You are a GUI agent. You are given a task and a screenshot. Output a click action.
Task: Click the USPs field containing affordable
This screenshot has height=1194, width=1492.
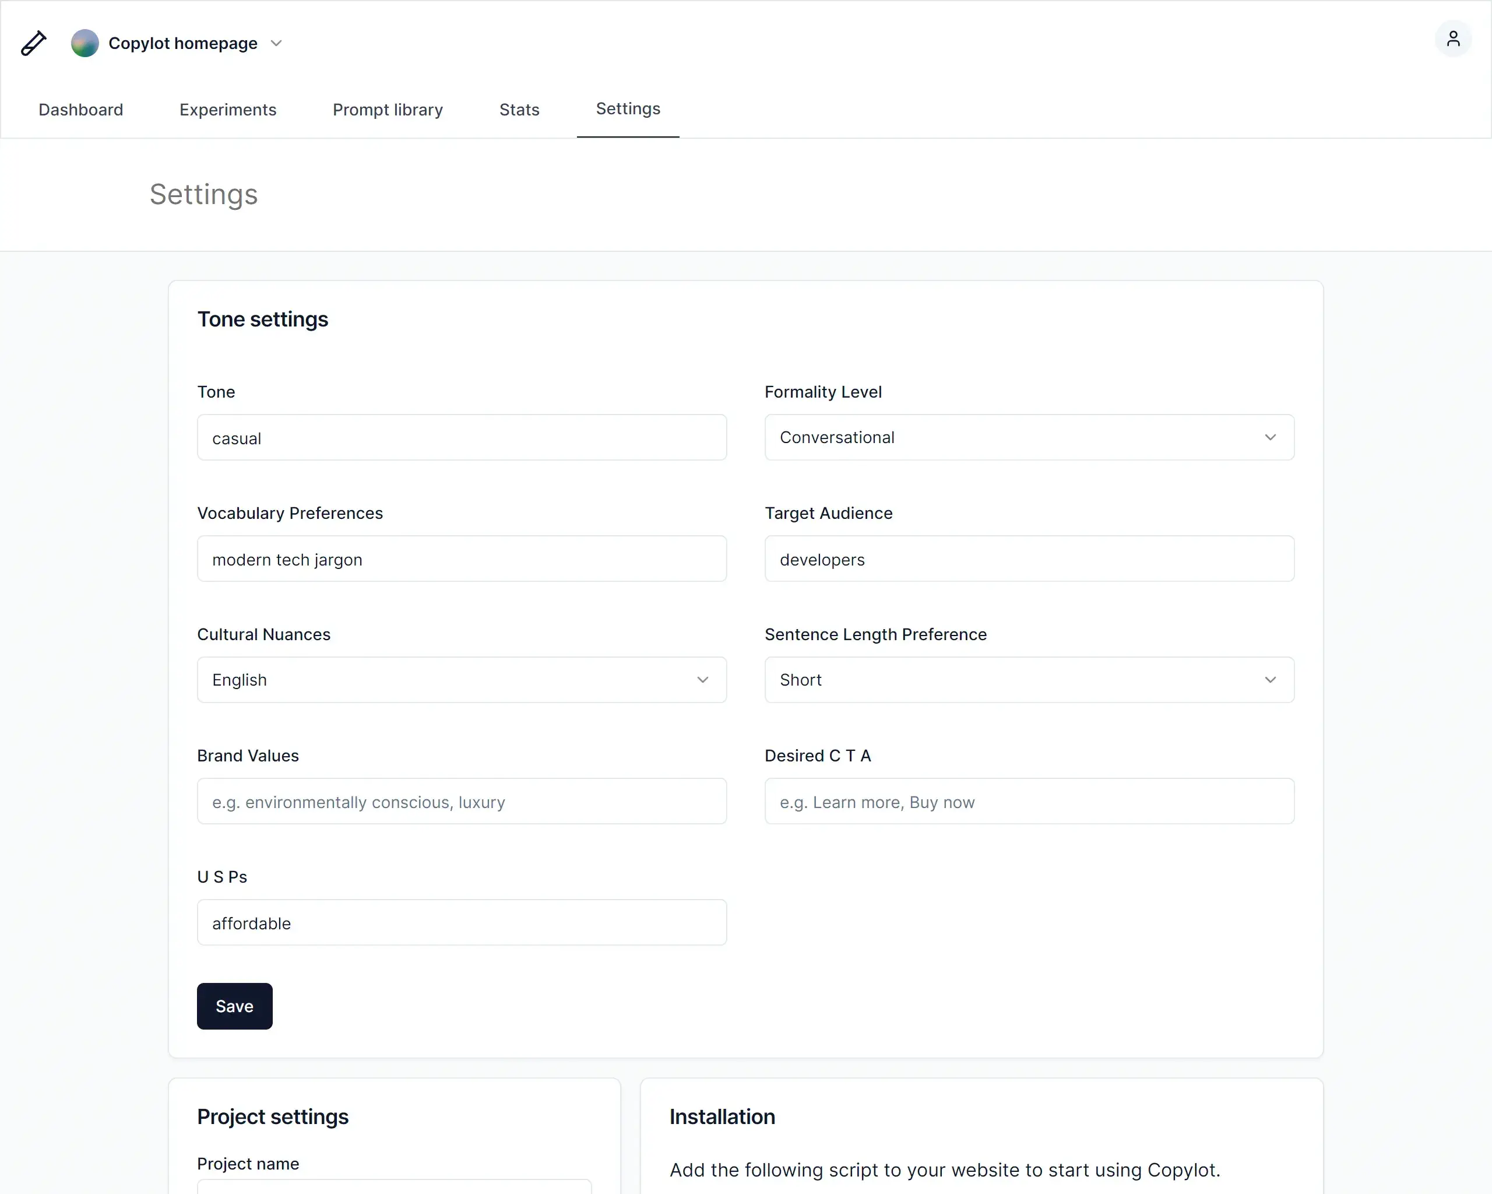pos(462,922)
